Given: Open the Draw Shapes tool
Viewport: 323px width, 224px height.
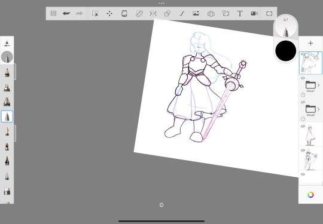Looking at the screenshot, I should pyautogui.click(x=167, y=14).
